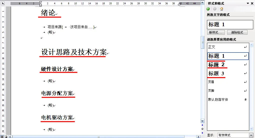Click the 清除格式 button
255x138 pixels.
coord(237,32)
